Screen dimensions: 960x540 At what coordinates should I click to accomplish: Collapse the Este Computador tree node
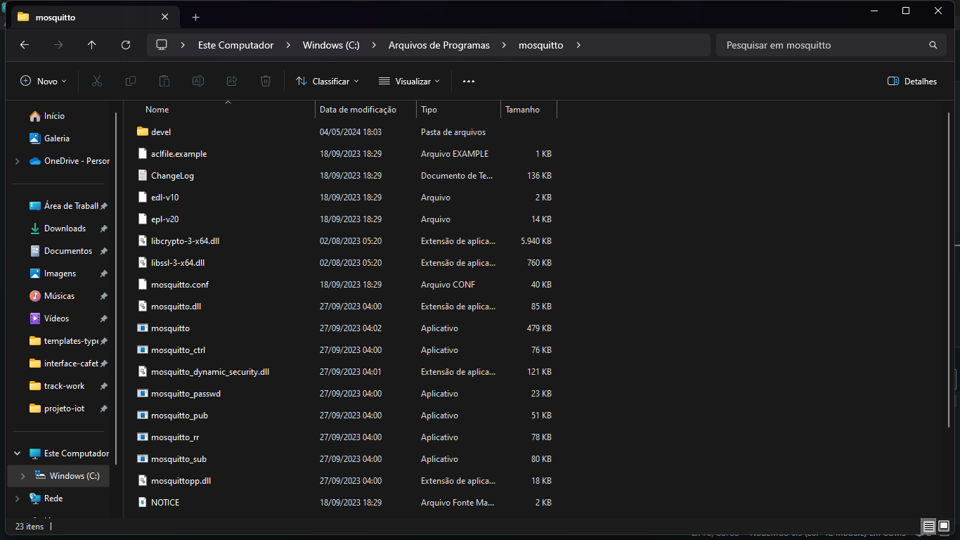(18, 454)
